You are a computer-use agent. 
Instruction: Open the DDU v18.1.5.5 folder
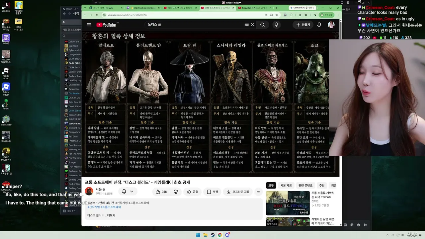pyautogui.click(x=19, y=25)
